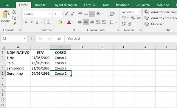Open fill color dropdown arrow
The image size is (177, 108).
coord(64,22)
